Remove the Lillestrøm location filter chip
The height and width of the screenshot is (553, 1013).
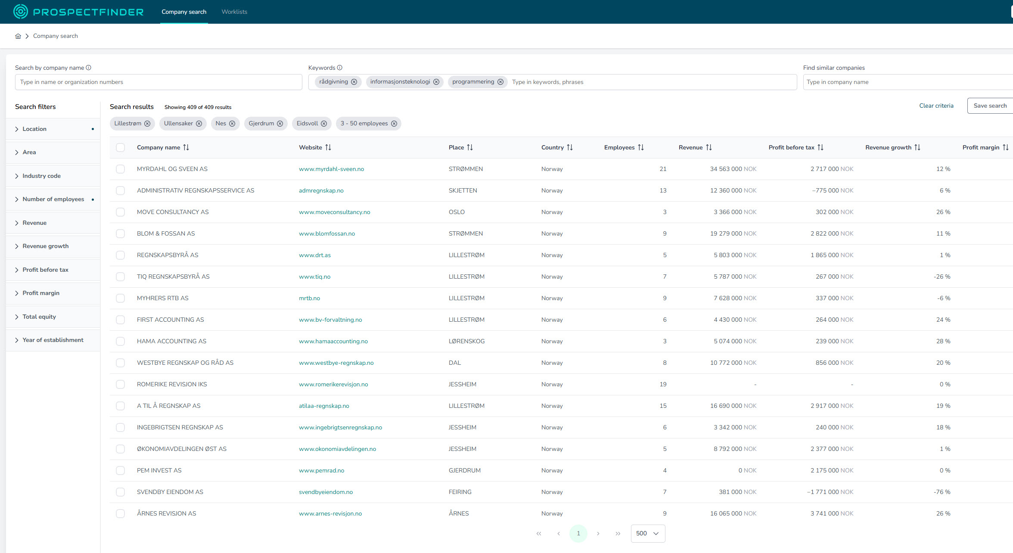click(148, 124)
